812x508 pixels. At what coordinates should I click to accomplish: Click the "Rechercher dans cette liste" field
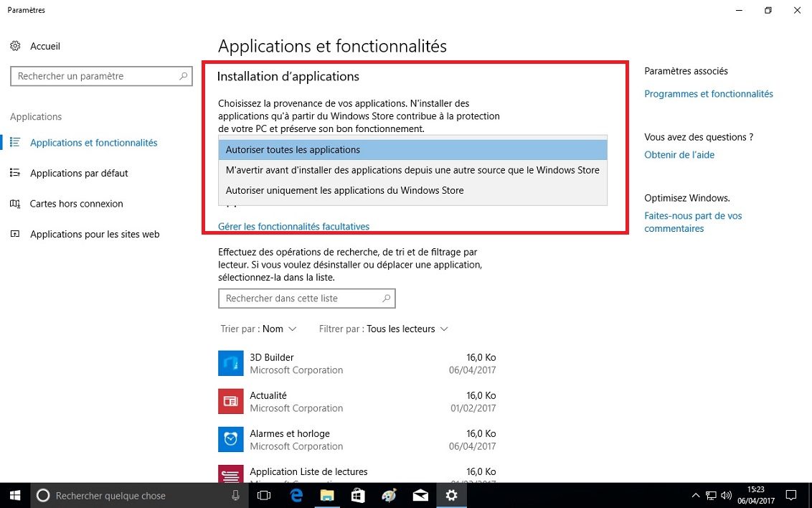300,298
